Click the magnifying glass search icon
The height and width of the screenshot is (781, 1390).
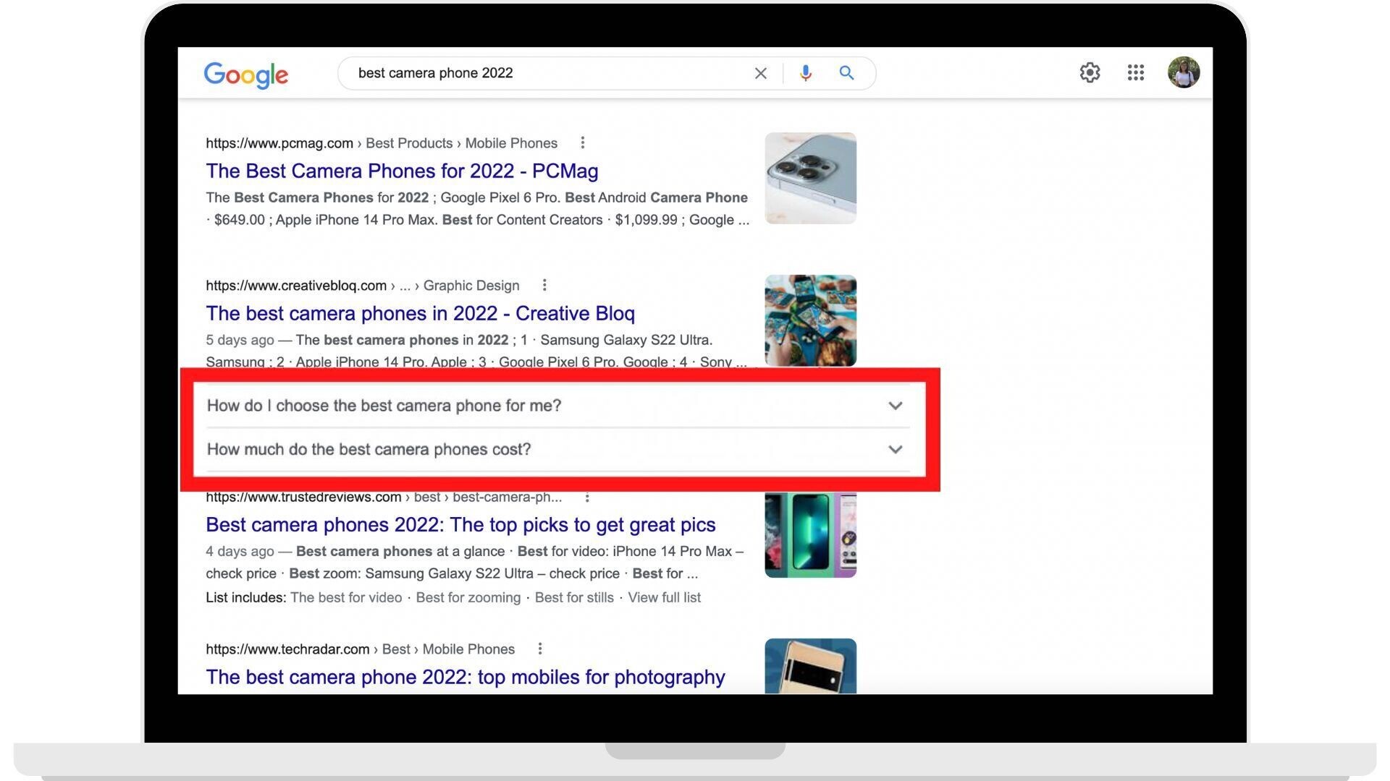(846, 73)
